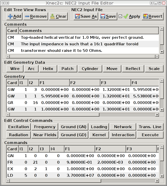This screenshot has height=186, width=167.
Task: Open the window menu icon in title bar
Action: pos(3,3)
